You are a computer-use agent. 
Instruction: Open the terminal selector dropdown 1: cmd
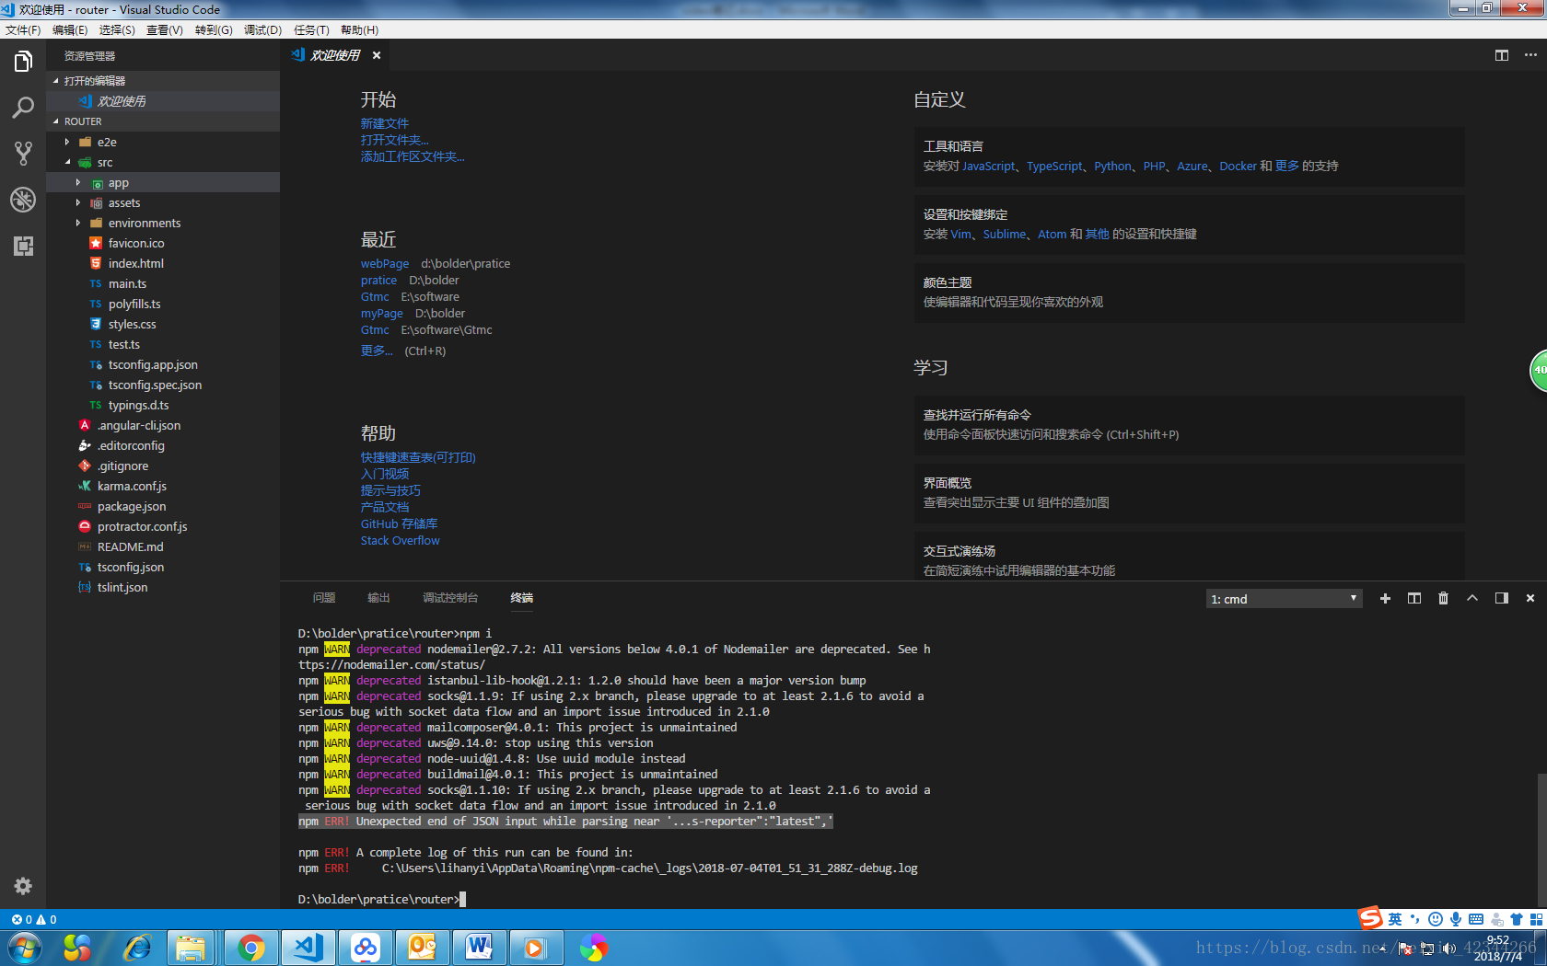coord(1284,599)
